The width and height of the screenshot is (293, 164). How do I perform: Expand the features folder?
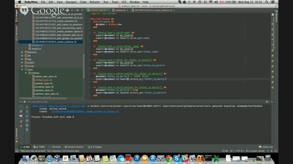(22, 52)
